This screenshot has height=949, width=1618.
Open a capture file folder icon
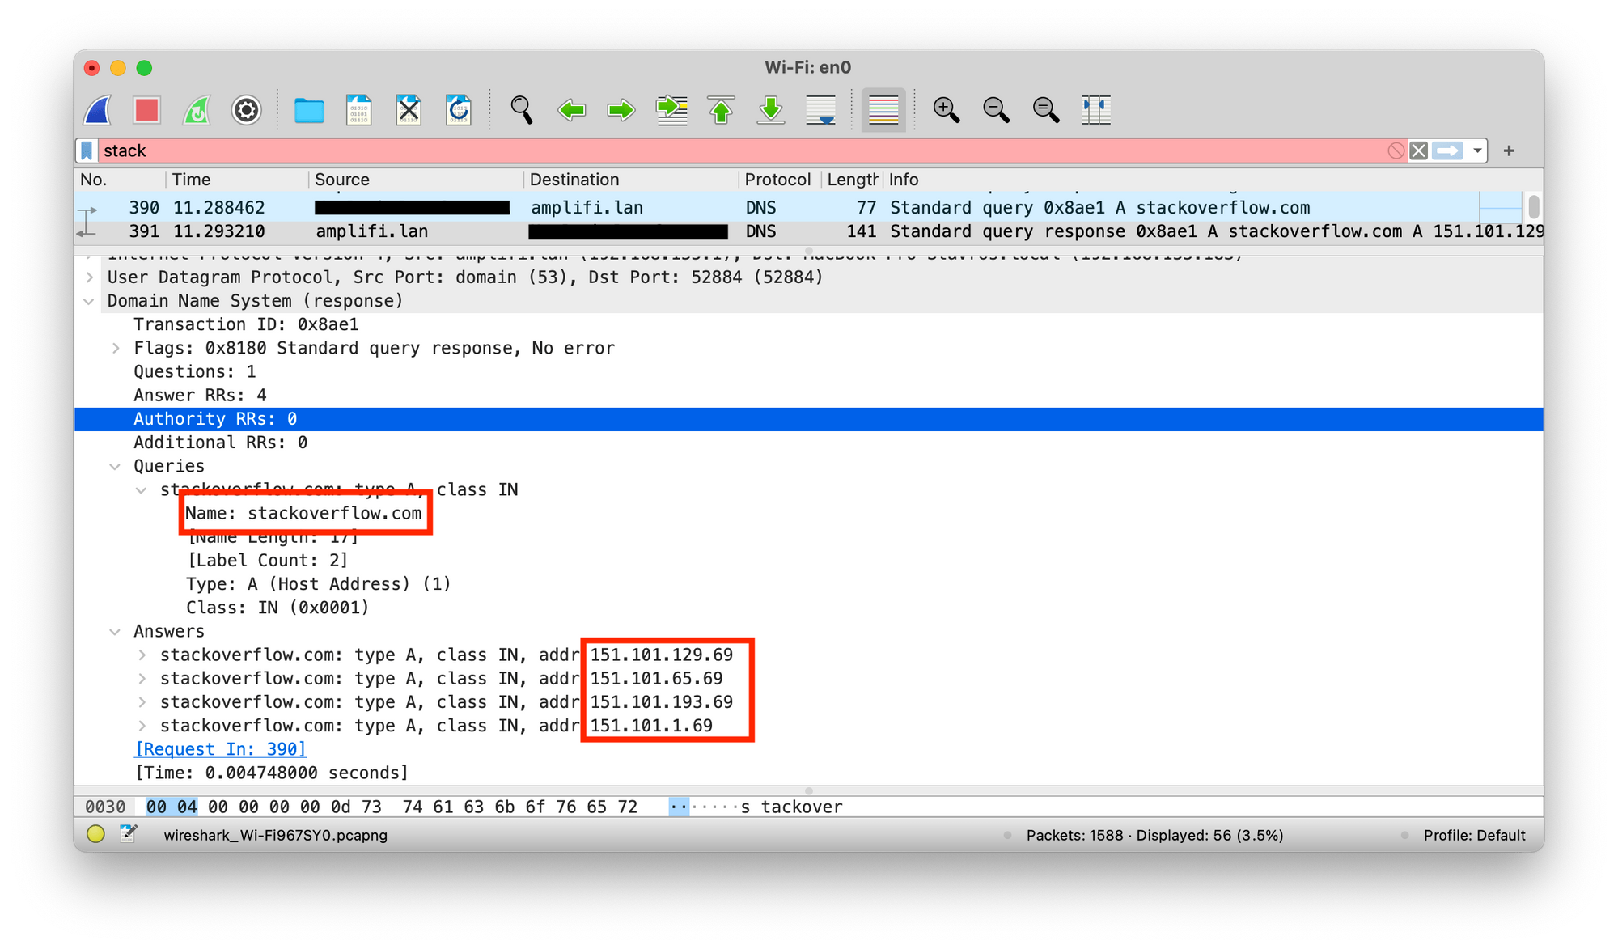point(309,110)
